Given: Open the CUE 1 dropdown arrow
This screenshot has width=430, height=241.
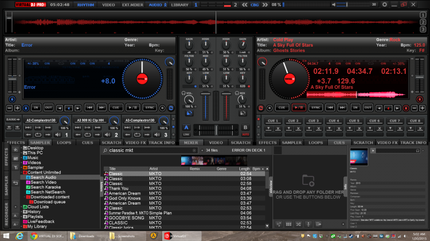Looking at the screenshot, I should coord(268,129).
